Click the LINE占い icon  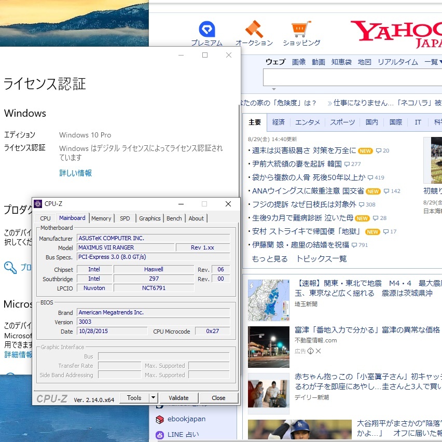pyautogui.click(x=160, y=435)
